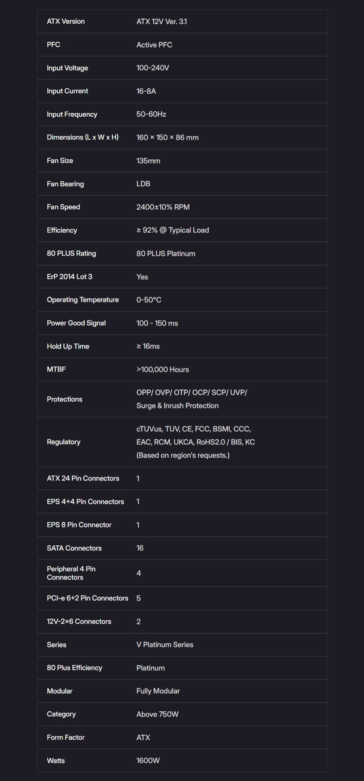Click the ErP 2014 Lot 3 label
This screenshot has width=364, height=781.
(x=70, y=277)
